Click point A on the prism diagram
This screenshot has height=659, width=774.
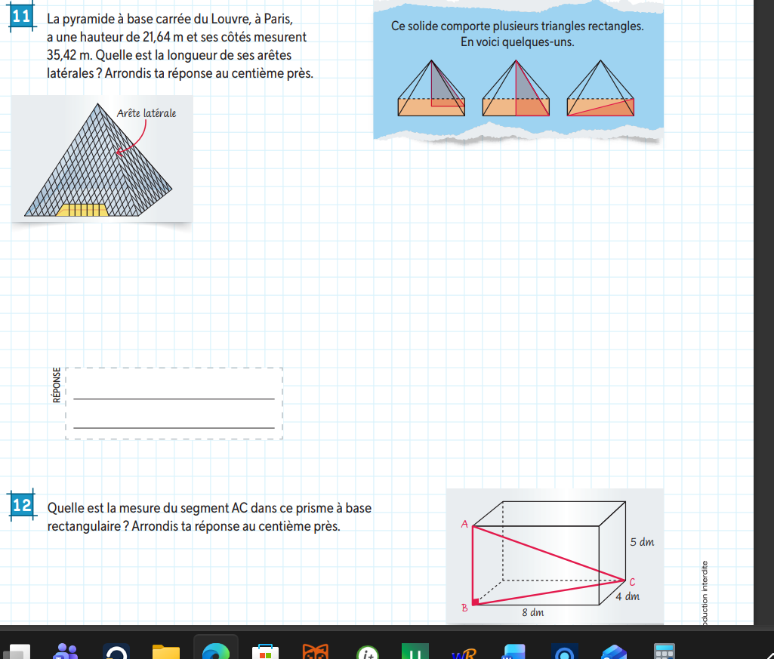click(465, 523)
